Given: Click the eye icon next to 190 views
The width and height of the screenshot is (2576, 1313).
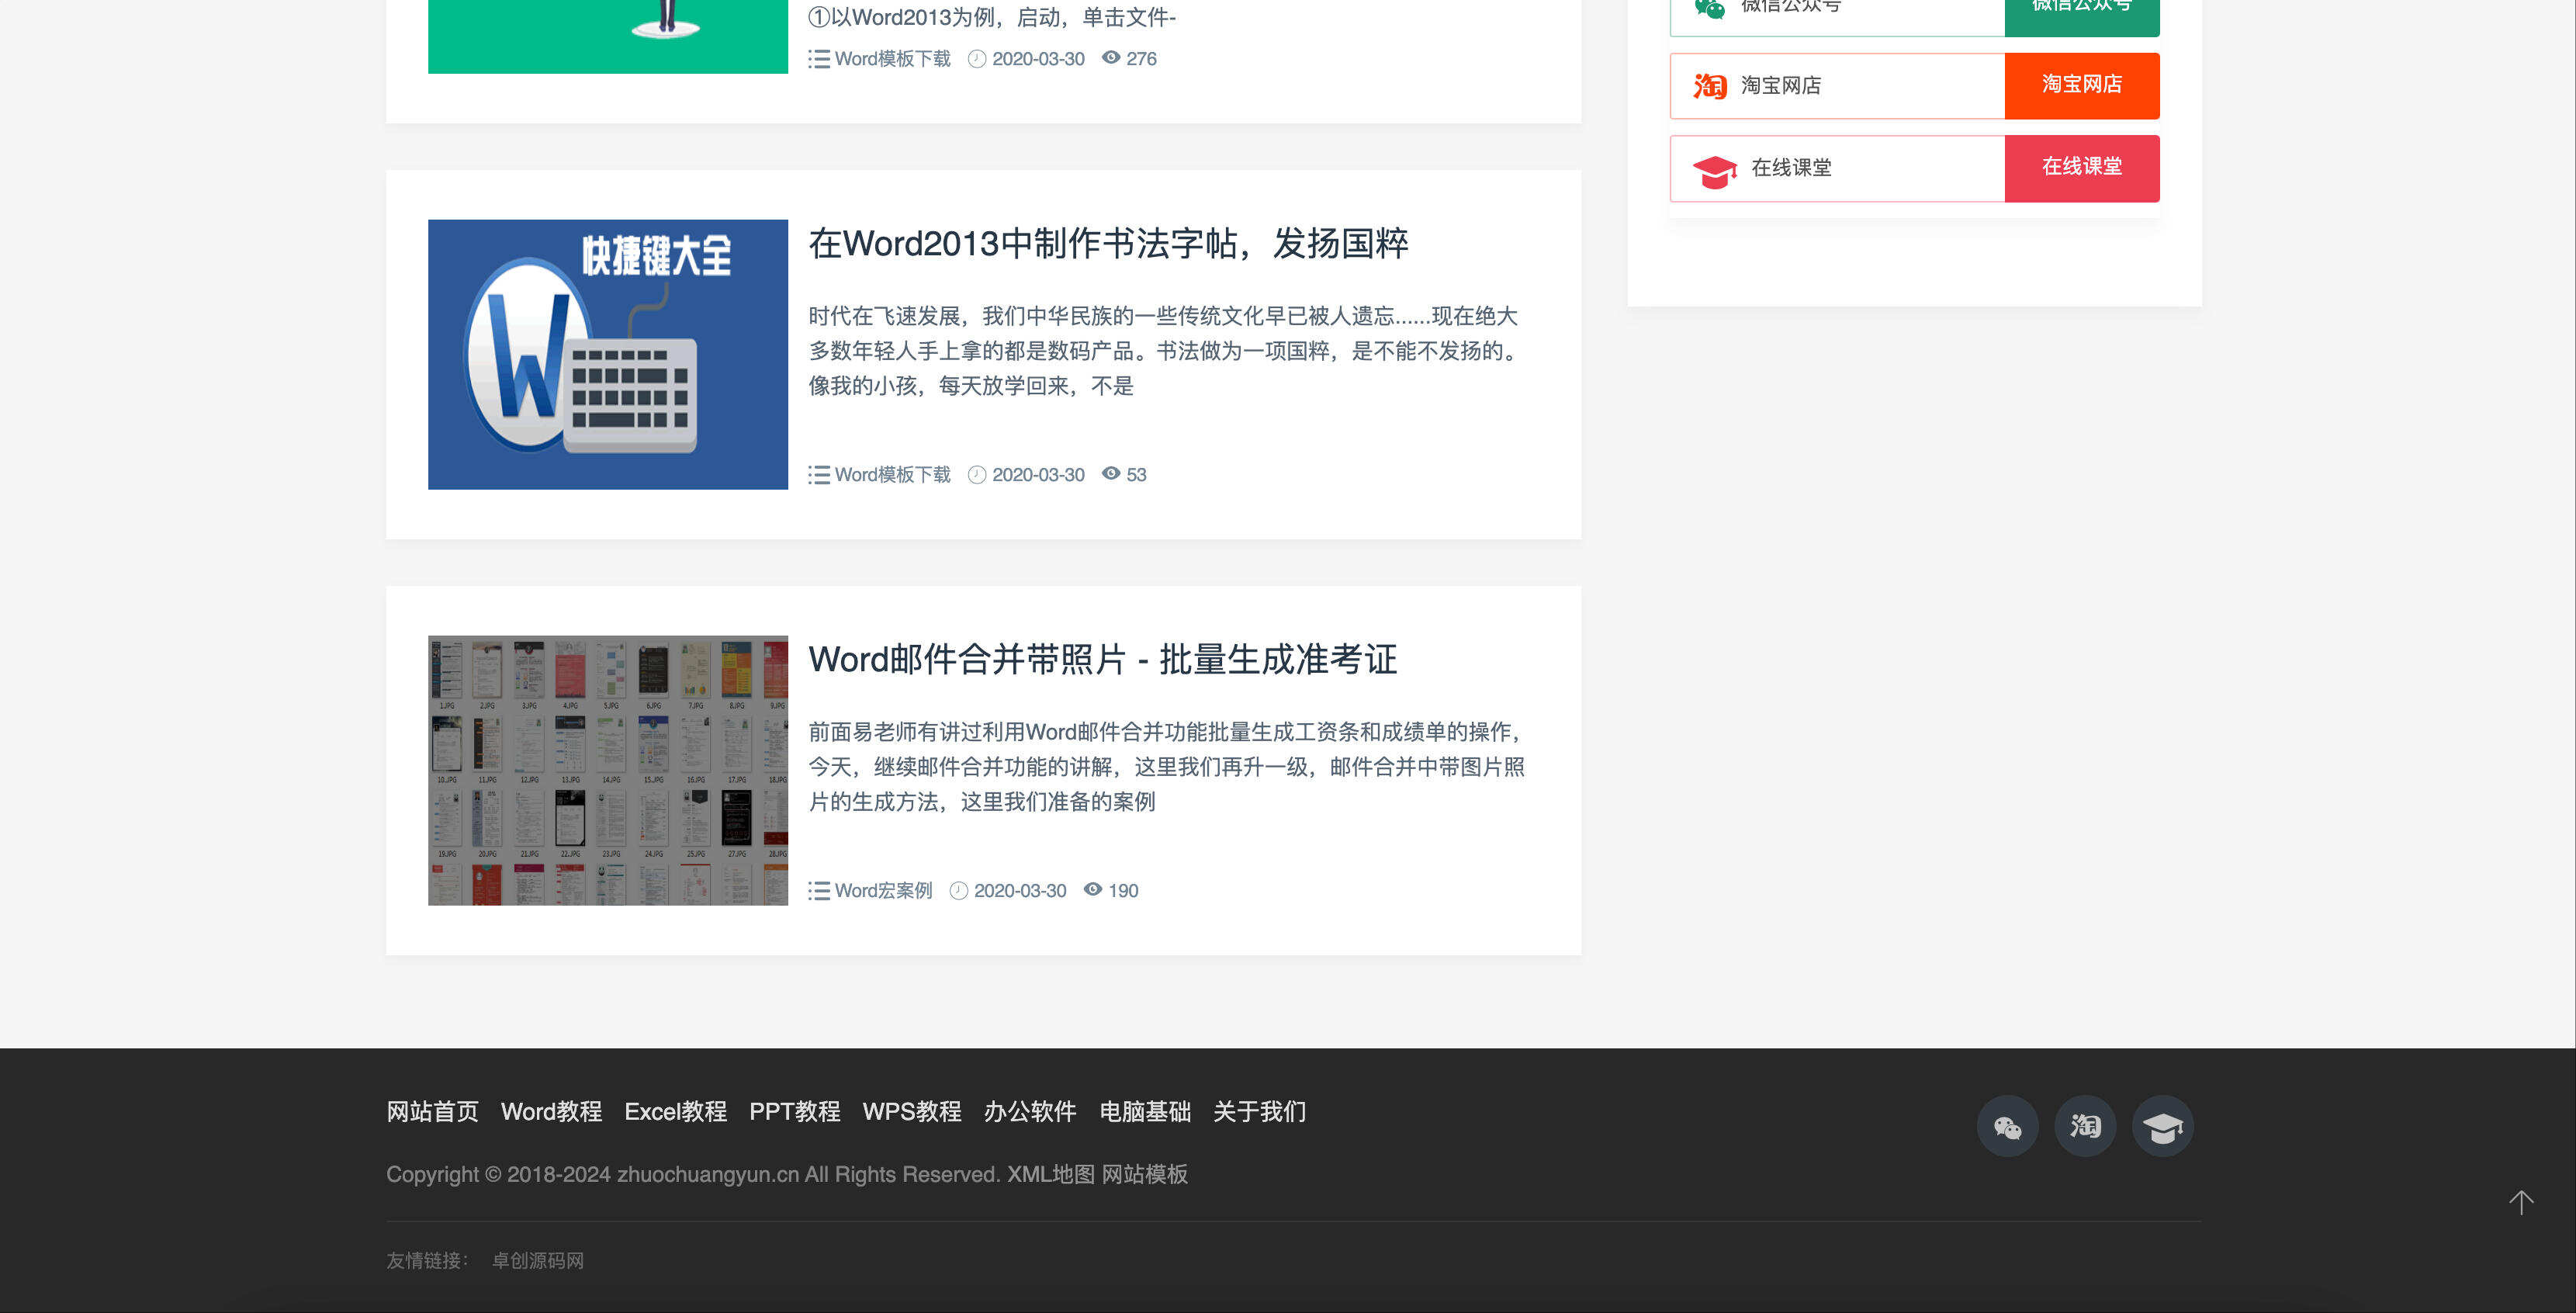Looking at the screenshot, I should point(1093,889).
